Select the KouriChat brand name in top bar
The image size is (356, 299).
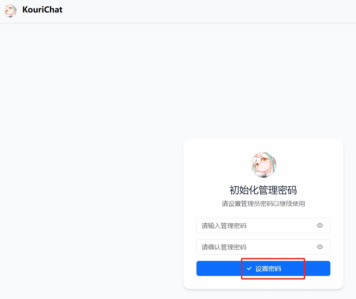tap(42, 10)
